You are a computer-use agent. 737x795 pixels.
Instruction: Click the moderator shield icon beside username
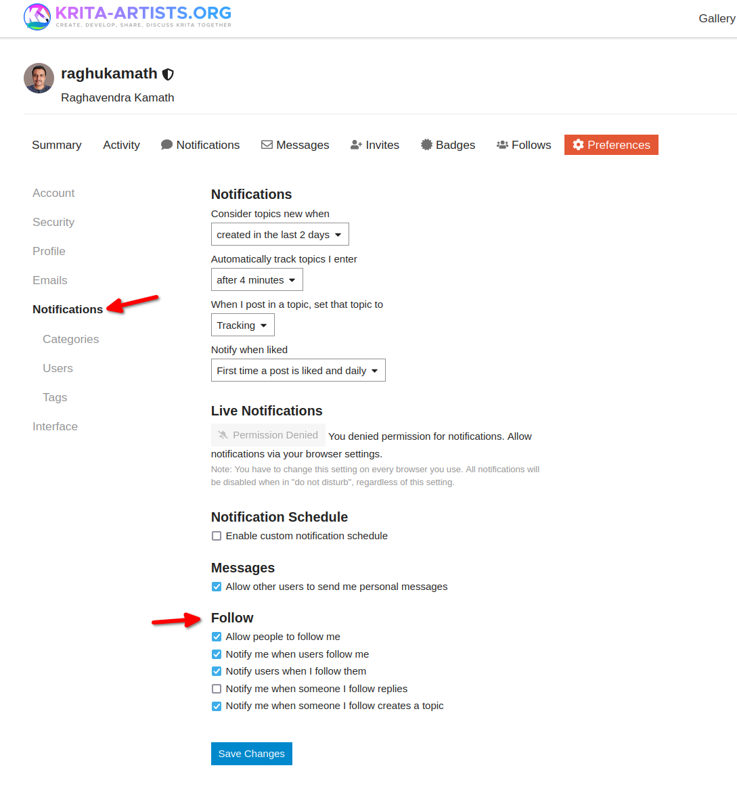point(168,74)
